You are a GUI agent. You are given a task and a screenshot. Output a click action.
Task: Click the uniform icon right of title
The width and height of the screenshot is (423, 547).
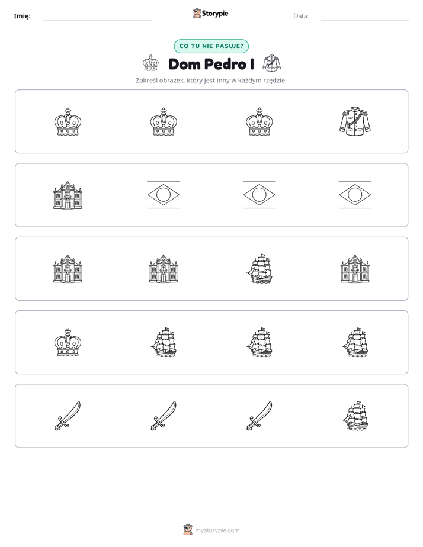[x=271, y=63]
